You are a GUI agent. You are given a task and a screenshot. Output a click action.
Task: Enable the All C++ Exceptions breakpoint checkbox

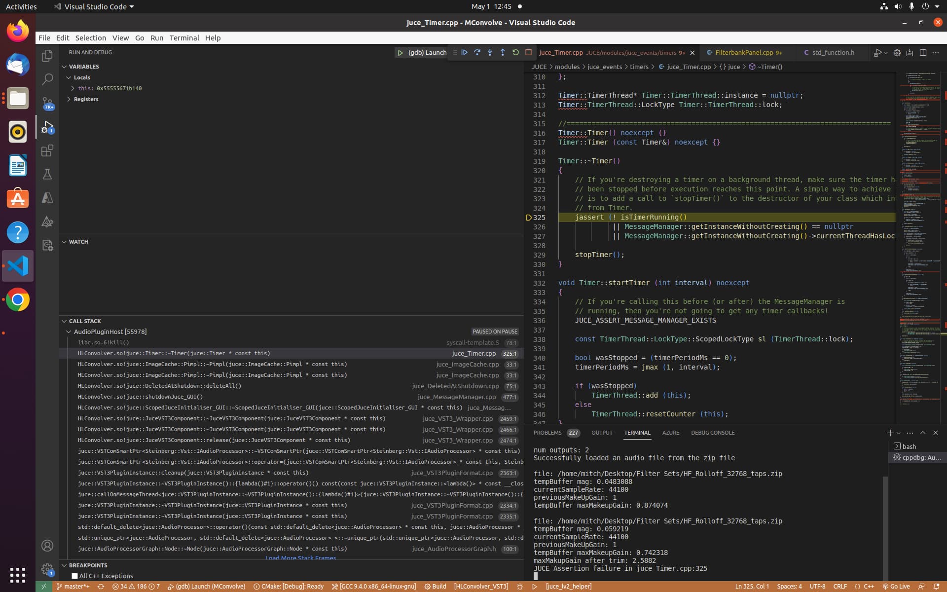click(75, 576)
